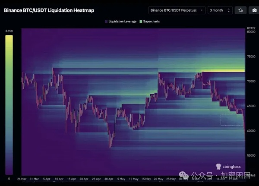The image size is (259, 186).
Task: Click the 25 May date label
Action: (x=171, y=179)
